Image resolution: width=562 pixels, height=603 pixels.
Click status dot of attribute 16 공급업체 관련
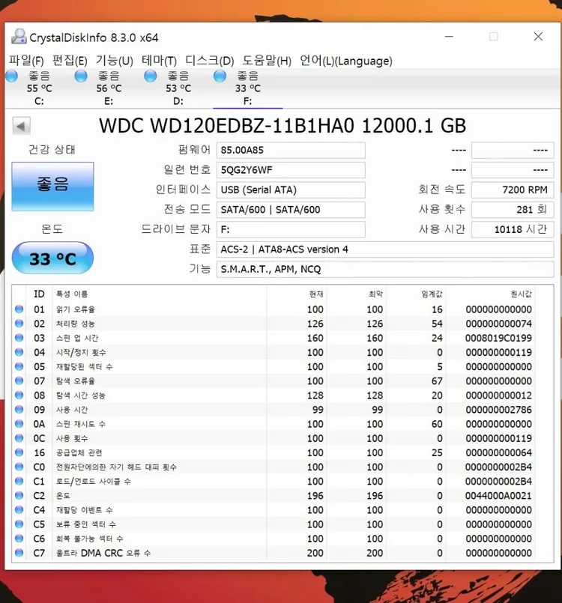tap(19, 452)
